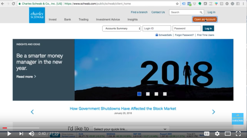The width and height of the screenshot is (247, 138).
Task: Click in the Password field
Action: [x=187, y=28]
